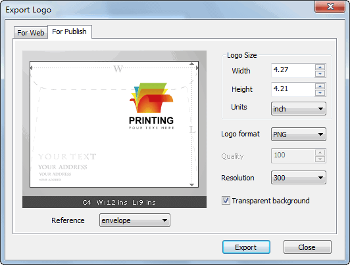Decrease Width with the down spinner arrow
This screenshot has height=265, width=350.
coord(320,74)
